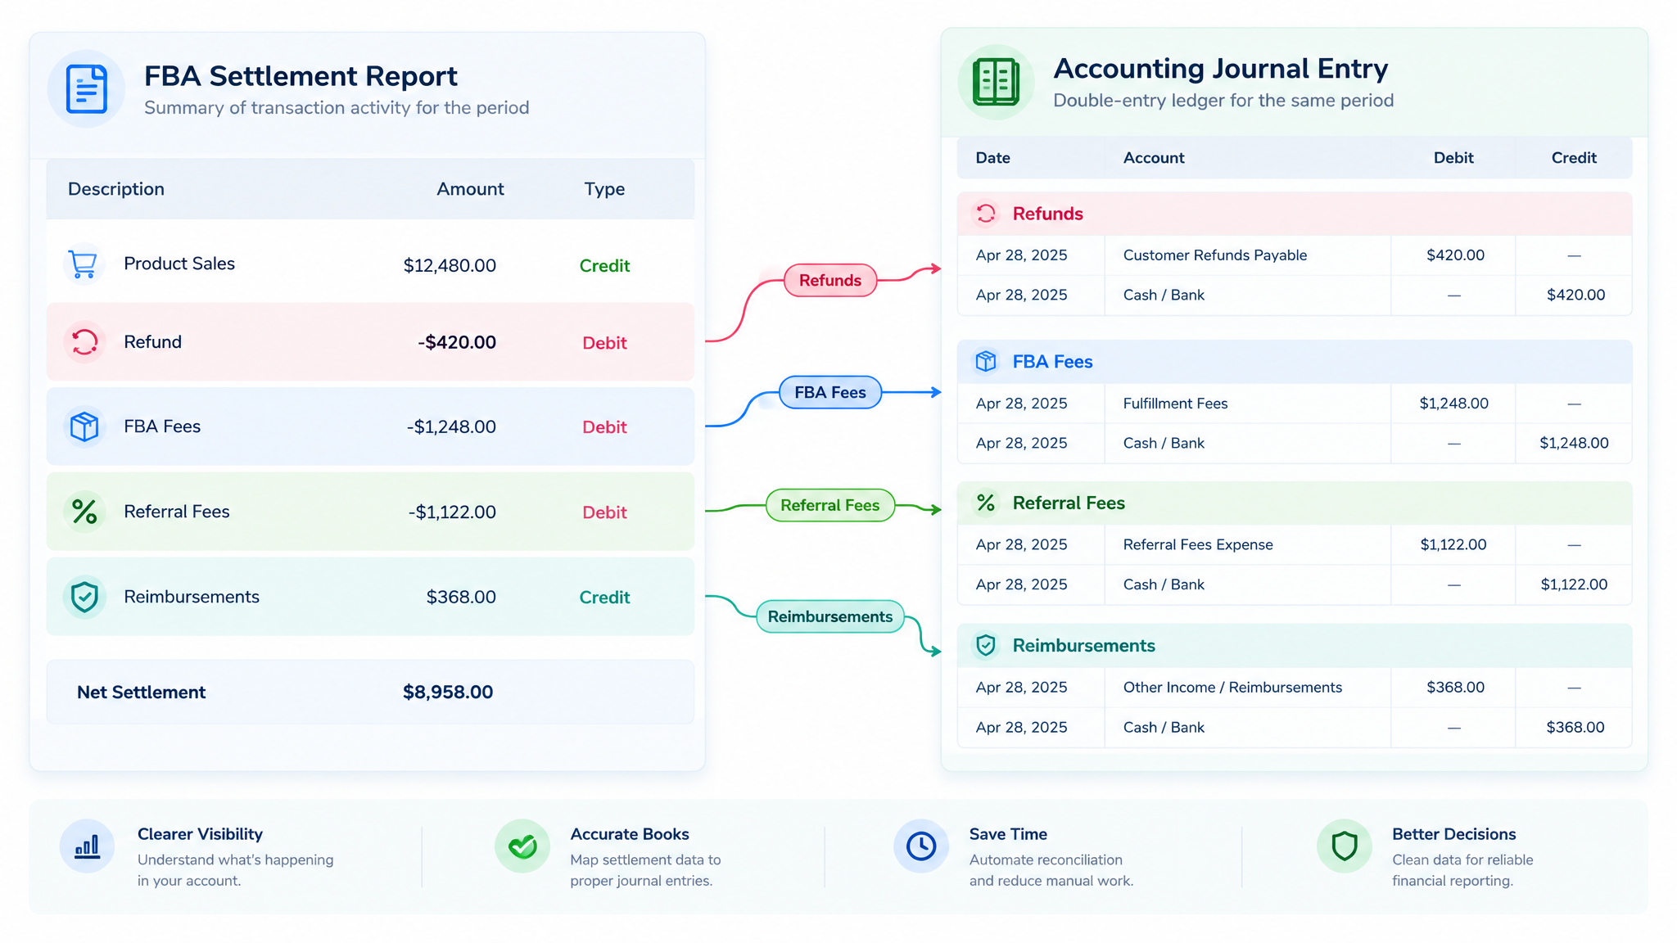The image size is (1677, 943).
Task: Click the box icon in FBA Fees settlement row
Action: coord(84,426)
